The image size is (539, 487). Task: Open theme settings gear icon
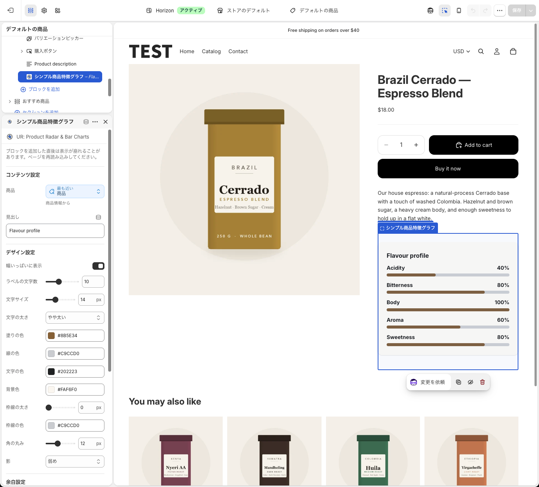44,10
